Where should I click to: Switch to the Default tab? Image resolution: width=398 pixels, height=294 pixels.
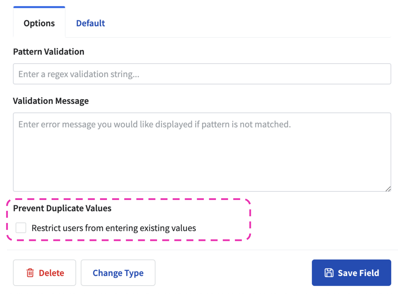(x=90, y=23)
